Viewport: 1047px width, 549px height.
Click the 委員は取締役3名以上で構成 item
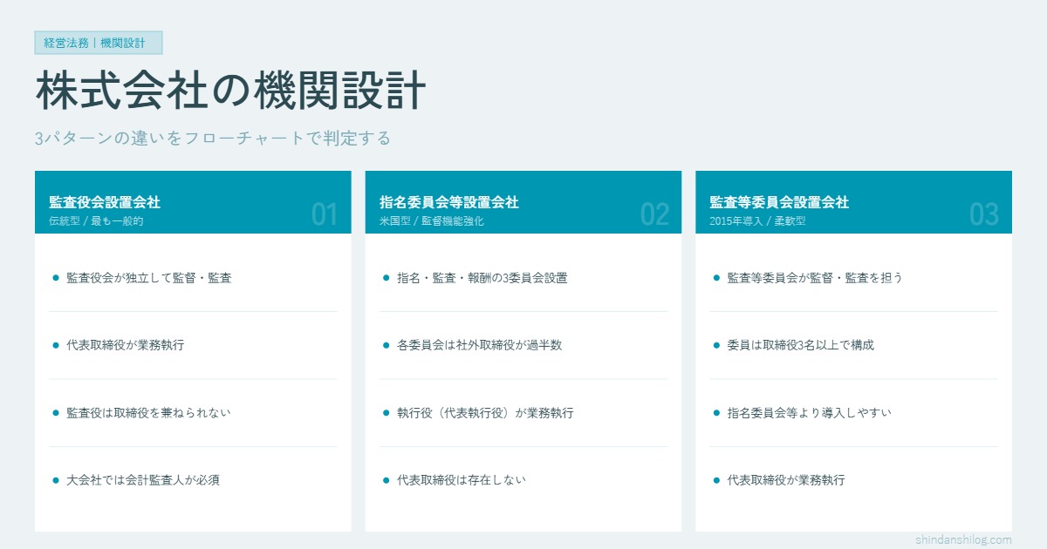coord(800,345)
